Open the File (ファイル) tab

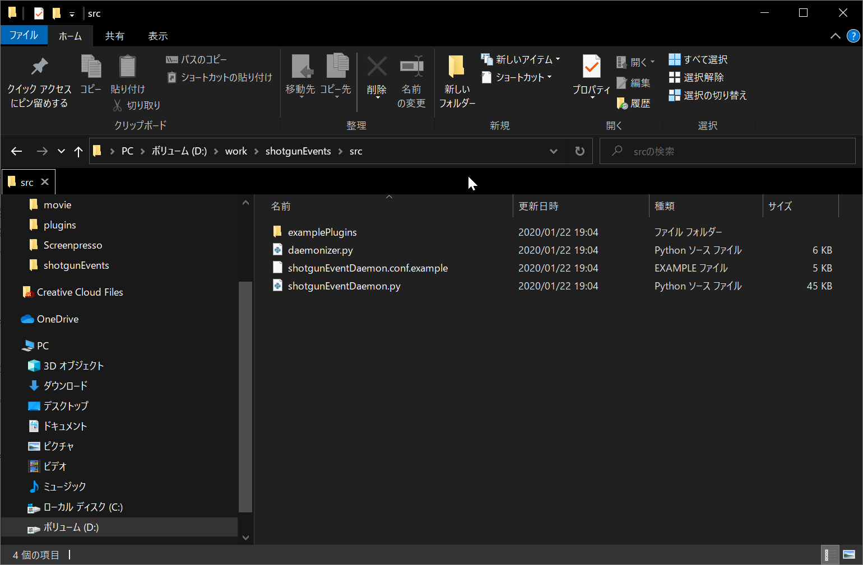pyautogui.click(x=24, y=35)
